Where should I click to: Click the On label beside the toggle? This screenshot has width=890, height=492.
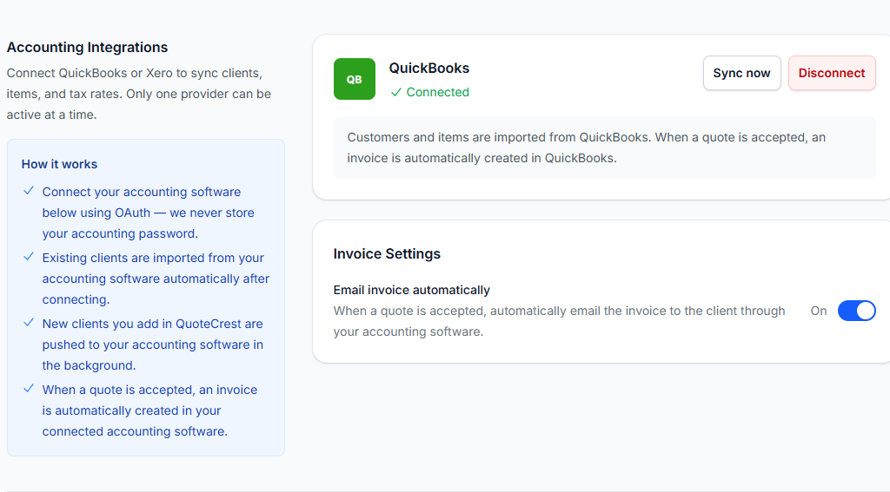[819, 311]
